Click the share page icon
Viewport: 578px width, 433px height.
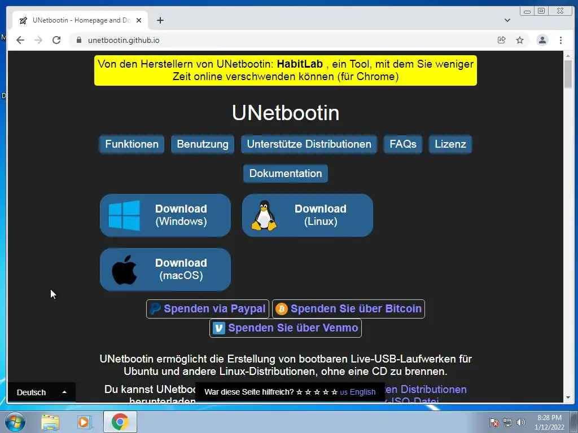tap(502, 40)
